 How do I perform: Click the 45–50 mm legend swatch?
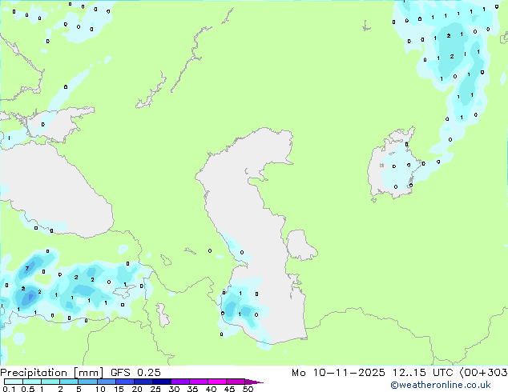[236, 382]
